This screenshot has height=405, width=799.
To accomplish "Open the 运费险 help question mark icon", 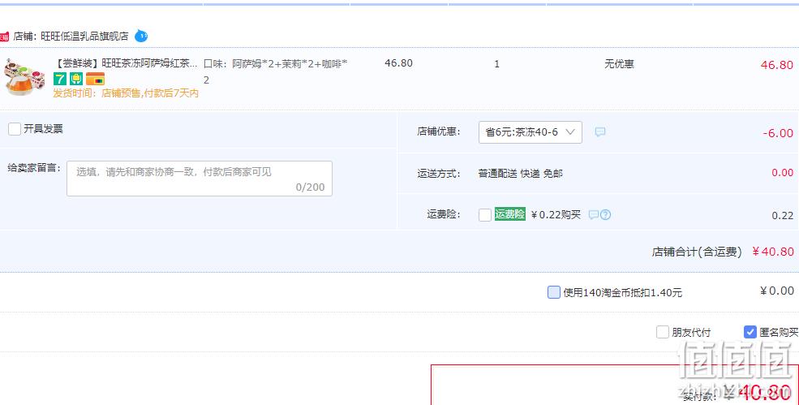I will (605, 215).
